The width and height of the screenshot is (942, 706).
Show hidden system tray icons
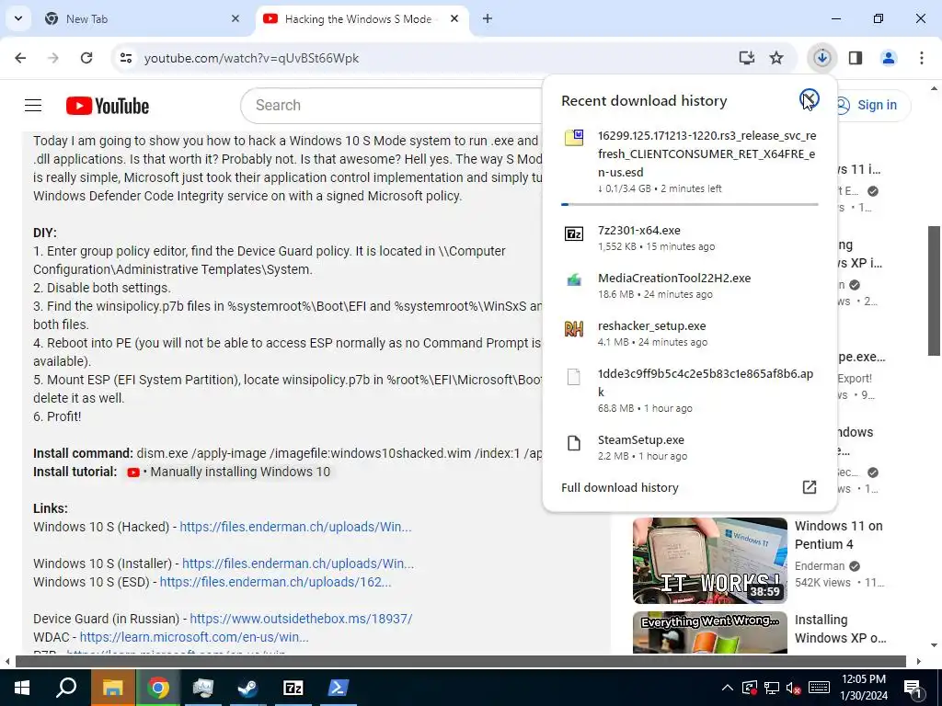click(727, 688)
